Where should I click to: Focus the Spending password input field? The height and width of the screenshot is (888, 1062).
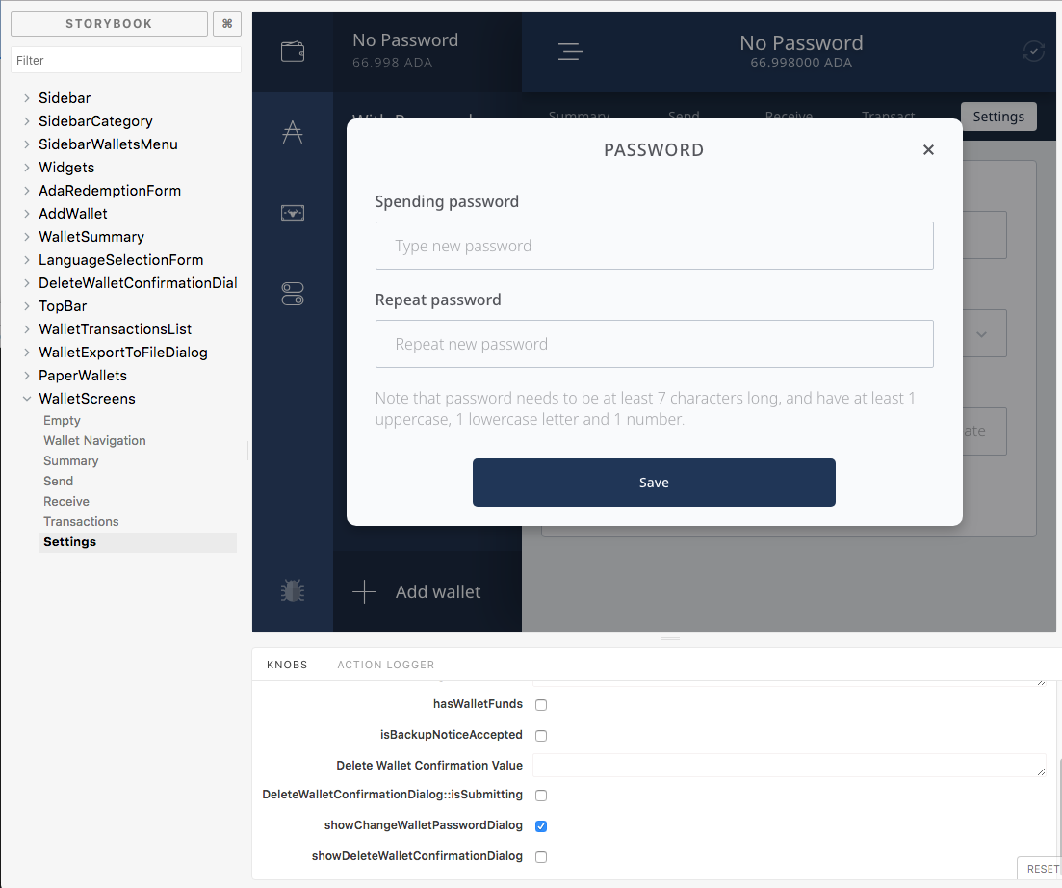click(x=655, y=246)
